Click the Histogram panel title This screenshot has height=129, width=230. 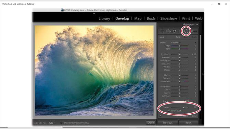[x=189, y=25]
